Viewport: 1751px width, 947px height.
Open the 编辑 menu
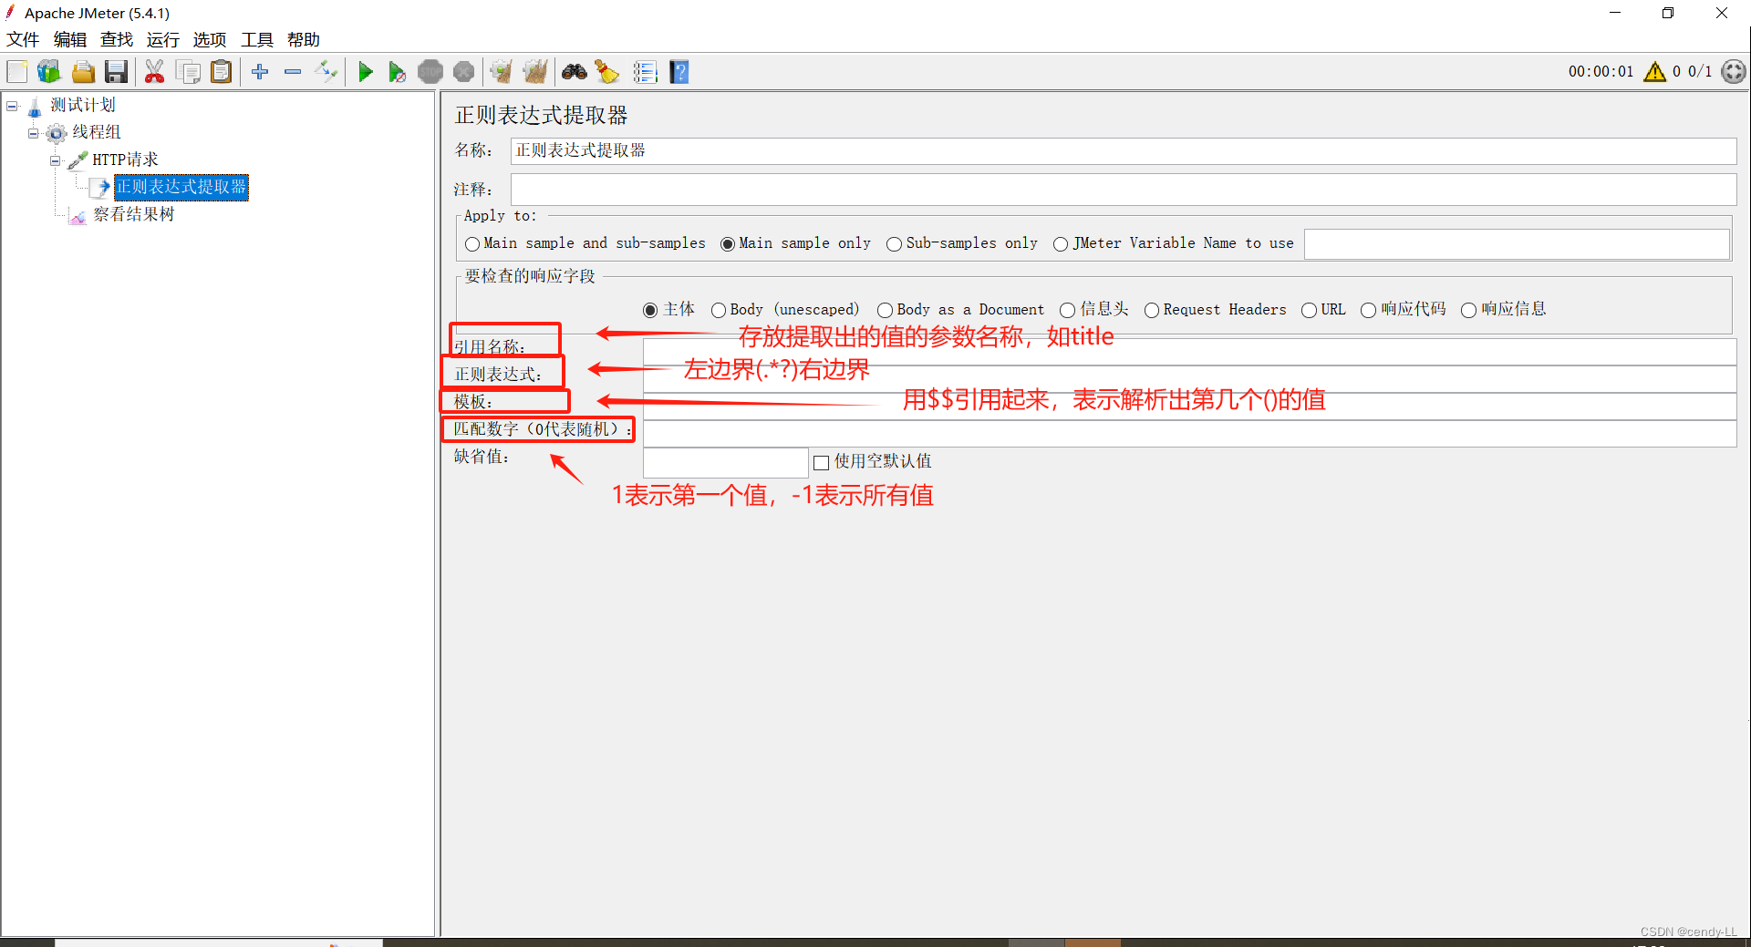click(70, 39)
